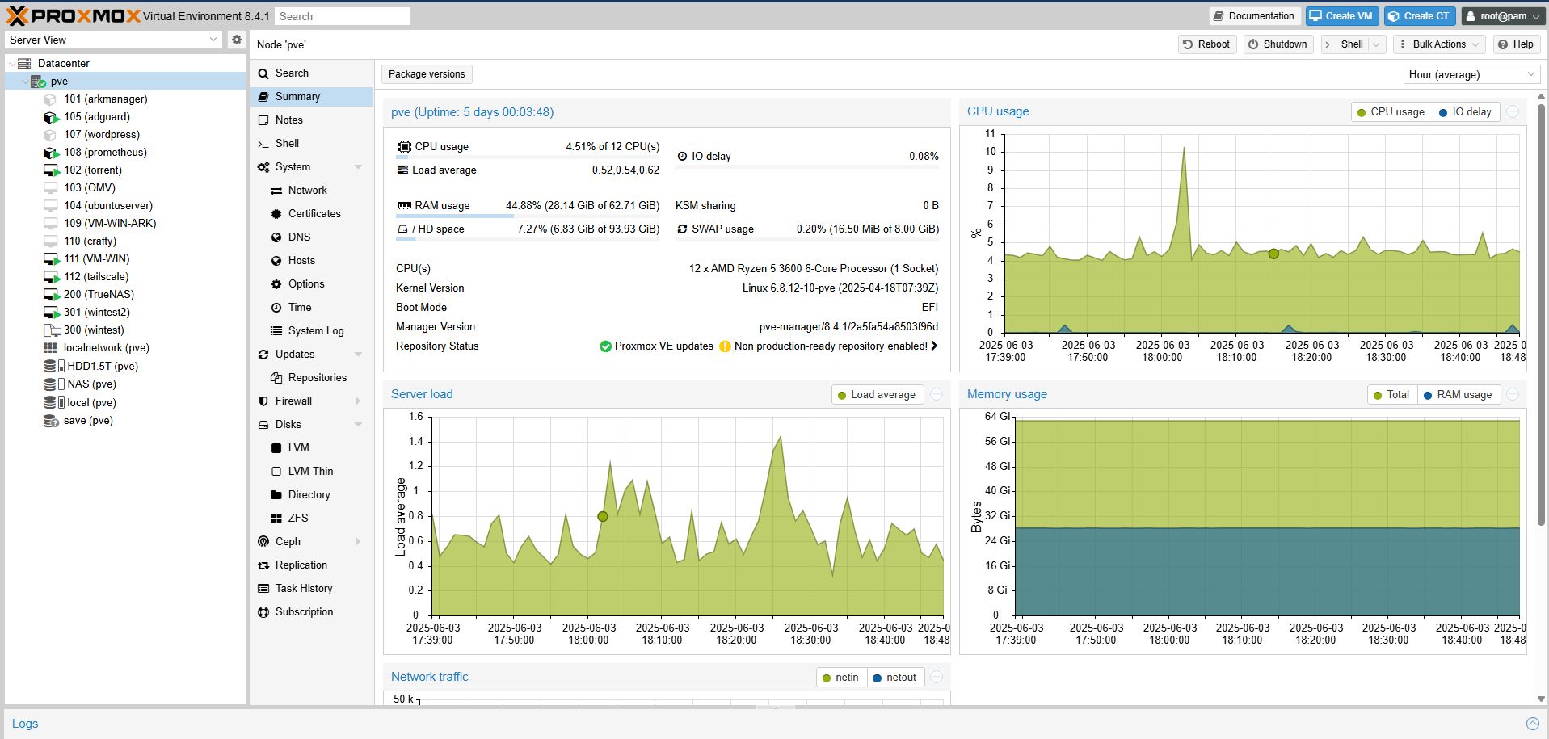Screen dimensions: 1549x739
Task: Click the Proxmox logo
Action: click(74, 15)
